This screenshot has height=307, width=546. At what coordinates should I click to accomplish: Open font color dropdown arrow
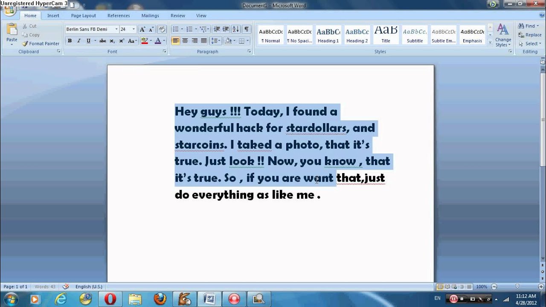pyautogui.click(x=164, y=41)
